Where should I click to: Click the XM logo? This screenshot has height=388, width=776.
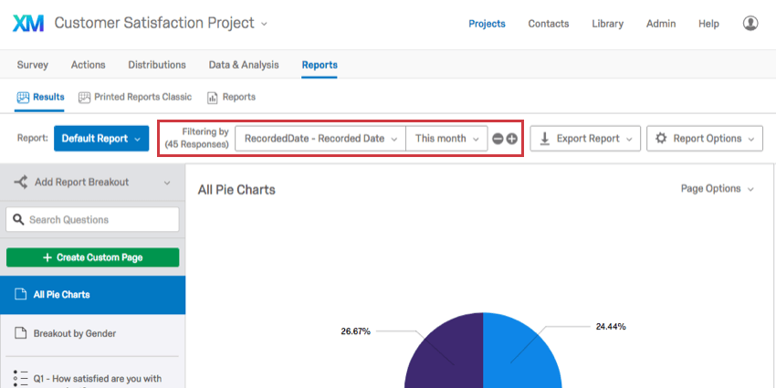[x=28, y=23]
